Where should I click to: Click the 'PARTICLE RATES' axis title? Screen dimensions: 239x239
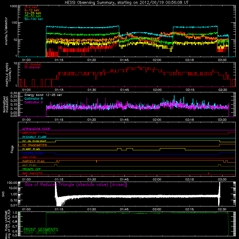coord(7,75)
